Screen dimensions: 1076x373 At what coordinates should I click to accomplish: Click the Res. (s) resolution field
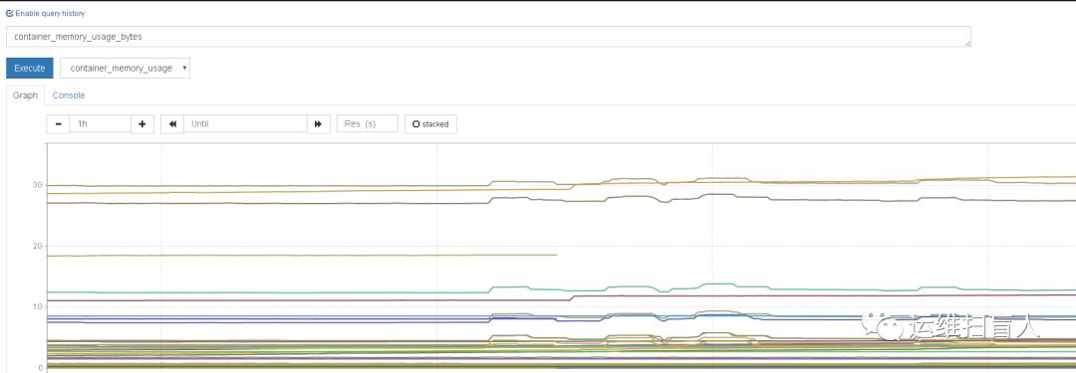(367, 124)
